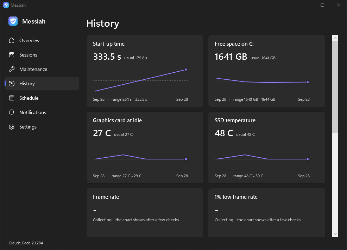347x250 pixels.
Task: Click the scrollbar up arrow
Action: [335, 38]
